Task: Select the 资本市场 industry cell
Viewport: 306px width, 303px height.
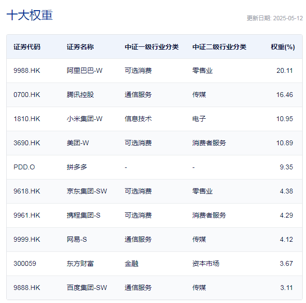Action: point(206,263)
